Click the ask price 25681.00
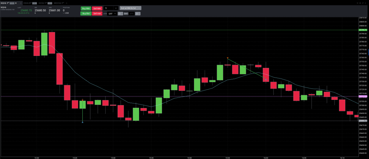This screenshot has width=369, height=159. coord(54,10)
